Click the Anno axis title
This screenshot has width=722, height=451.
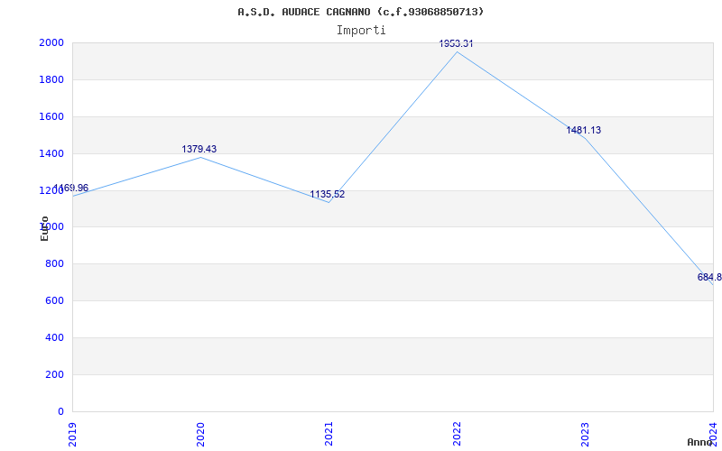(x=700, y=442)
